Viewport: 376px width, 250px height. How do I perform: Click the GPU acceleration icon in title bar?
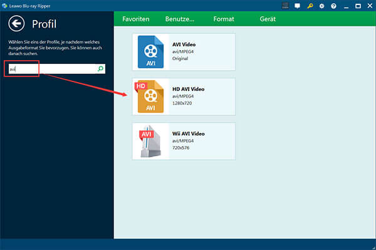(285, 6)
